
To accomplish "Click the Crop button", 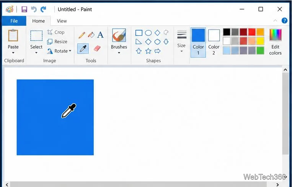I will [55, 32].
